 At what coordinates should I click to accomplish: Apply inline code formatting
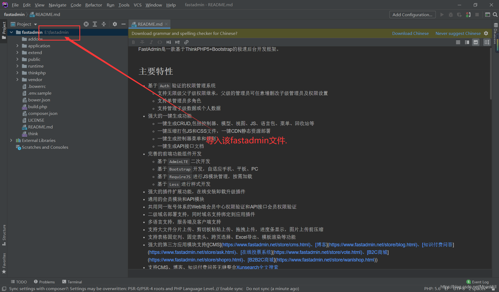click(x=160, y=42)
